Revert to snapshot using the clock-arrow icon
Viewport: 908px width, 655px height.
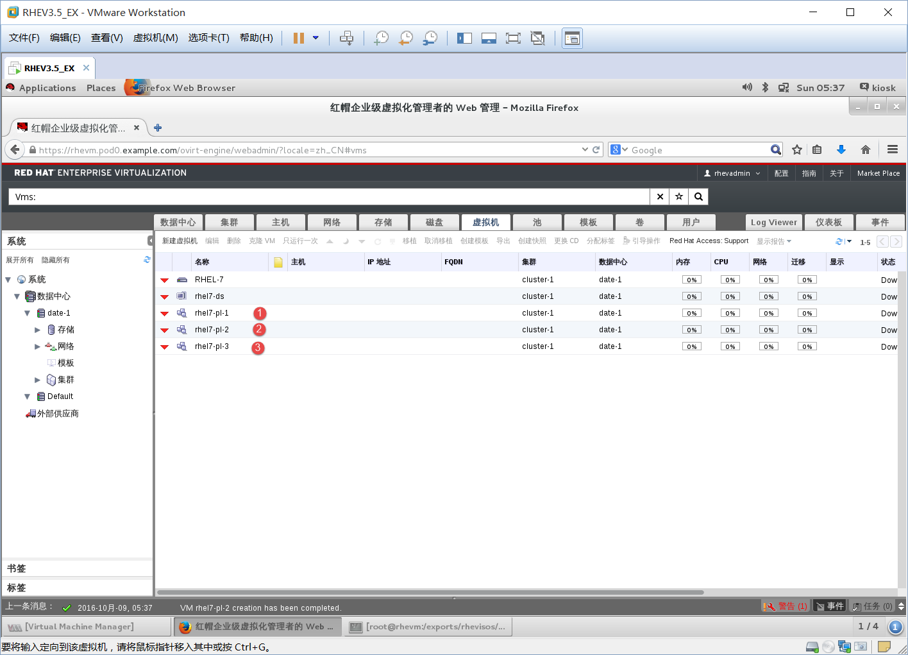point(406,38)
